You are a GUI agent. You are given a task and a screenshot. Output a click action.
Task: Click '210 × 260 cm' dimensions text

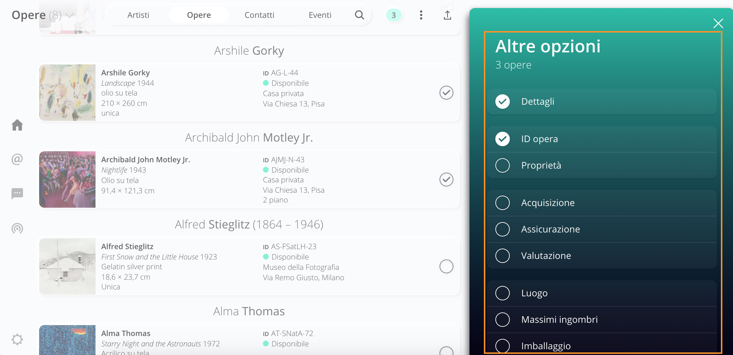point(124,103)
